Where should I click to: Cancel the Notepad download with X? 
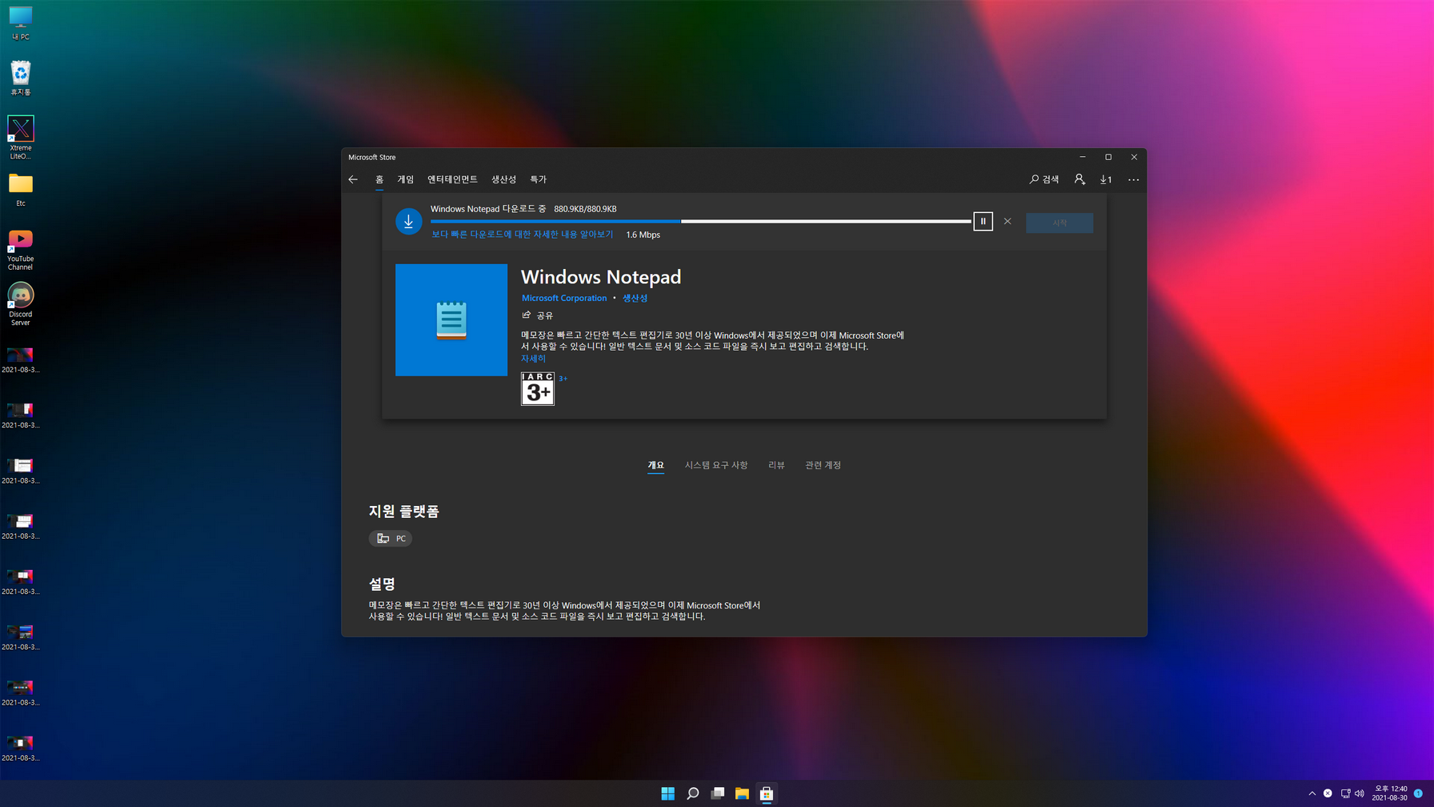(1007, 221)
